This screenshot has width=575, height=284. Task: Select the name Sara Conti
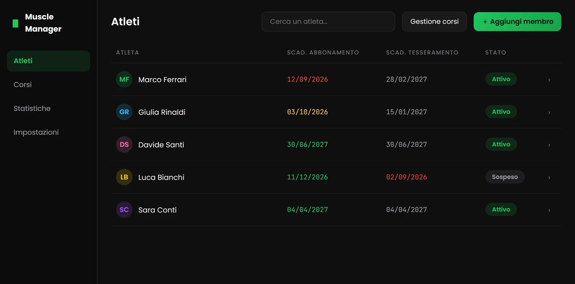coord(157,210)
